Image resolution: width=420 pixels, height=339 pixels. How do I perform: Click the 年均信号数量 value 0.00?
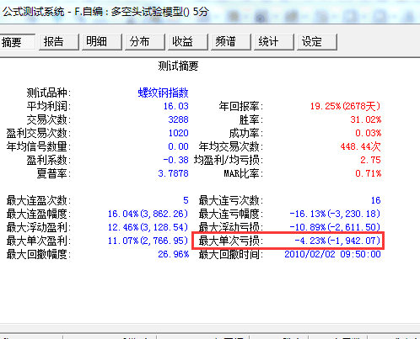coord(178,146)
